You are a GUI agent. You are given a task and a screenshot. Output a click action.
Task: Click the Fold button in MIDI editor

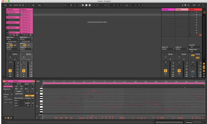(x=38, y=81)
